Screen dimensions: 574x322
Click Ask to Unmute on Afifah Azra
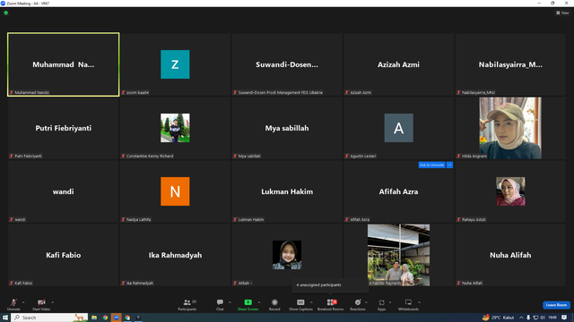(x=431, y=165)
